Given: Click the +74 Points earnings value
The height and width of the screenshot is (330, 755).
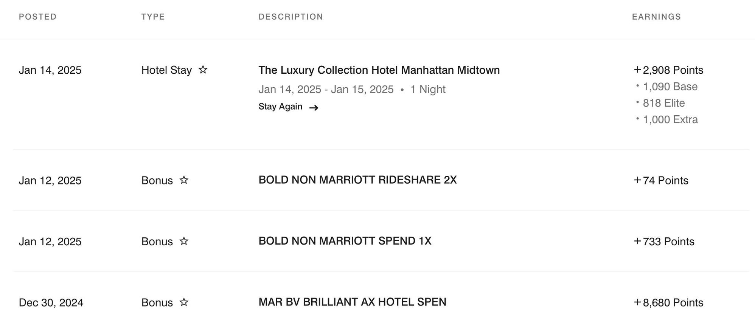Looking at the screenshot, I should click(x=661, y=180).
